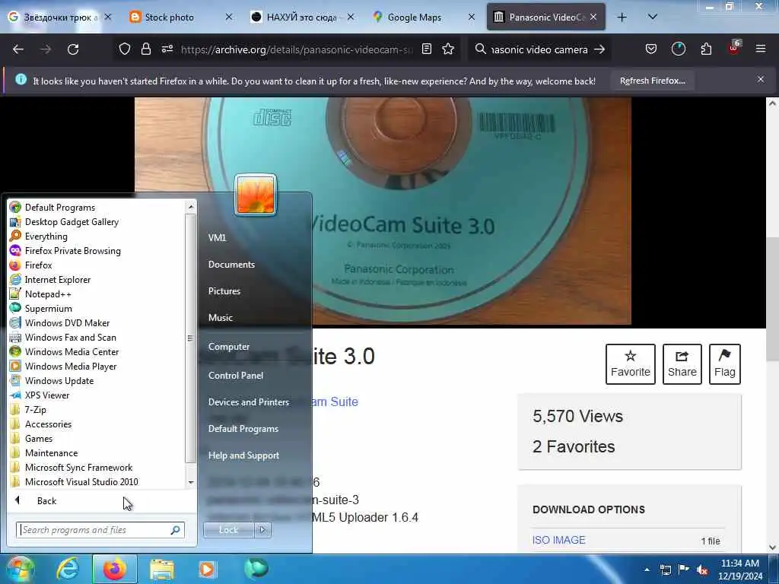Screen dimensions: 779x584
Task: Click the muted volume tray icon
Action: 702,570
